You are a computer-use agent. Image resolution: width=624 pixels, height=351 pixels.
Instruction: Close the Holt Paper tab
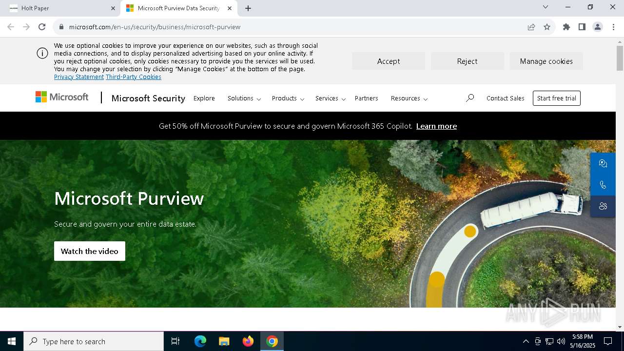pyautogui.click(x=113, y=8)
